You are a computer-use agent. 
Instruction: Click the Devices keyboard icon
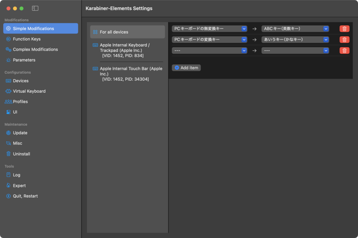8,81
